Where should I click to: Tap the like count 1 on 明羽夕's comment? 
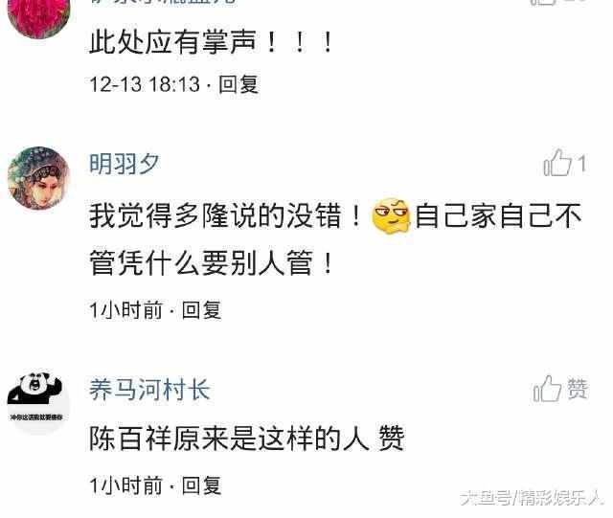[x=581, y=164]
